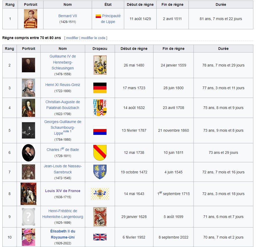Select the '73 ans et 29 jours' cell
This screenshot has height=247, width=256.
[x=223, y=153]
